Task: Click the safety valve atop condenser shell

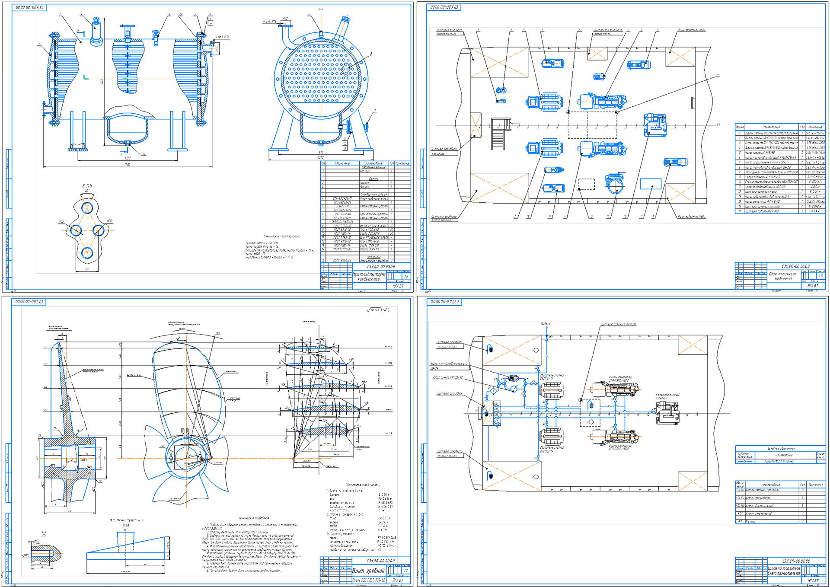Action: tap(97, 30)
